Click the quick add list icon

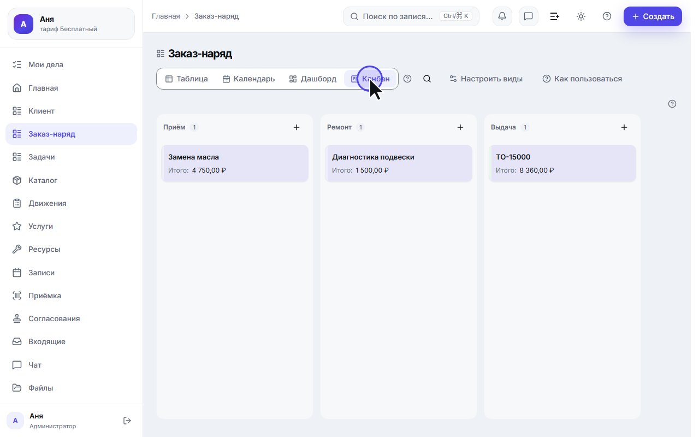point(554,16)
